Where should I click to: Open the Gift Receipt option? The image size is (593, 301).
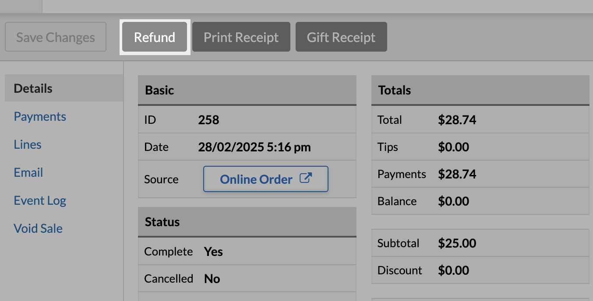(x=341, y=37)
